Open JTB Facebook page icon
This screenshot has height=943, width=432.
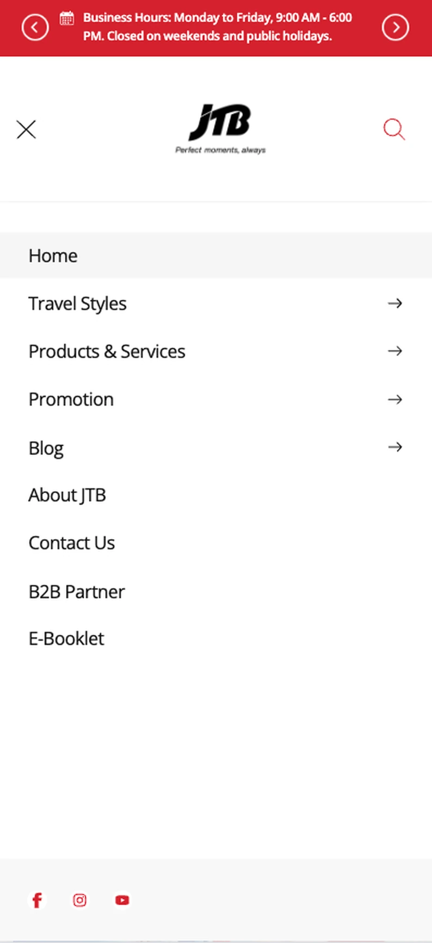(x=37, y=900)
